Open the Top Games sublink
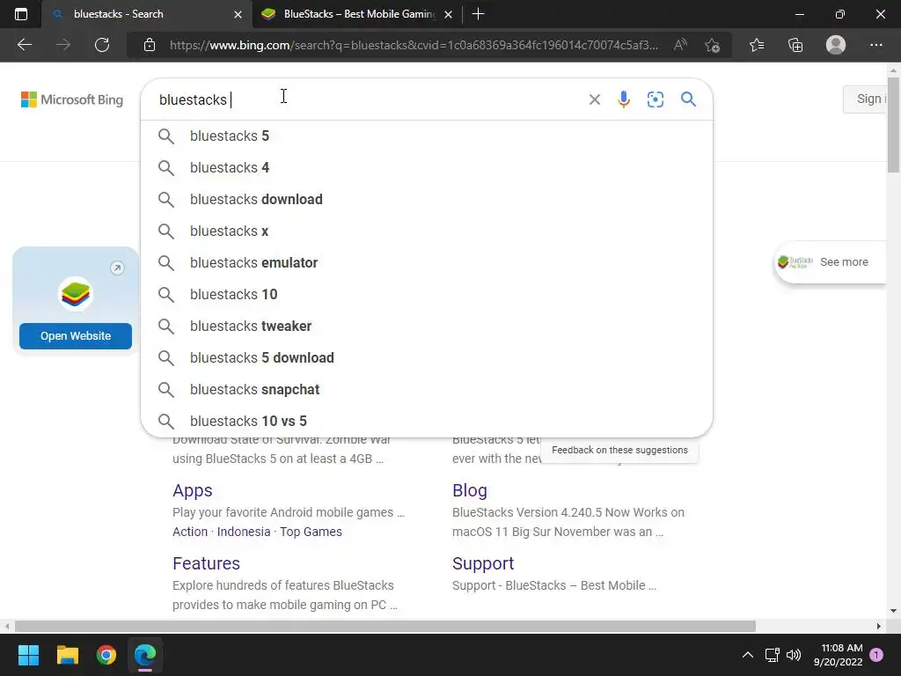This screenshot has height=676, width=901. coord(311,532)
